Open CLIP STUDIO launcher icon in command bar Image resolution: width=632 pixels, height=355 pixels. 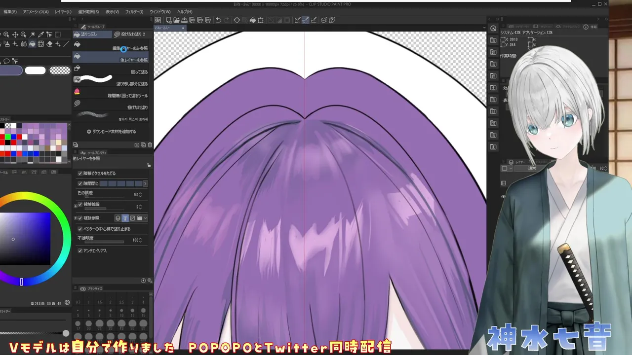158,20
